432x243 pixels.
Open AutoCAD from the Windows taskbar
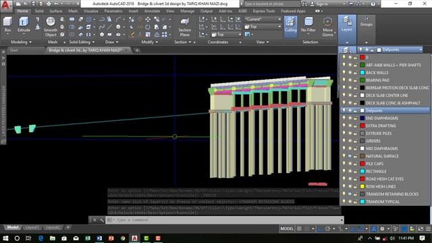(134, 238)
